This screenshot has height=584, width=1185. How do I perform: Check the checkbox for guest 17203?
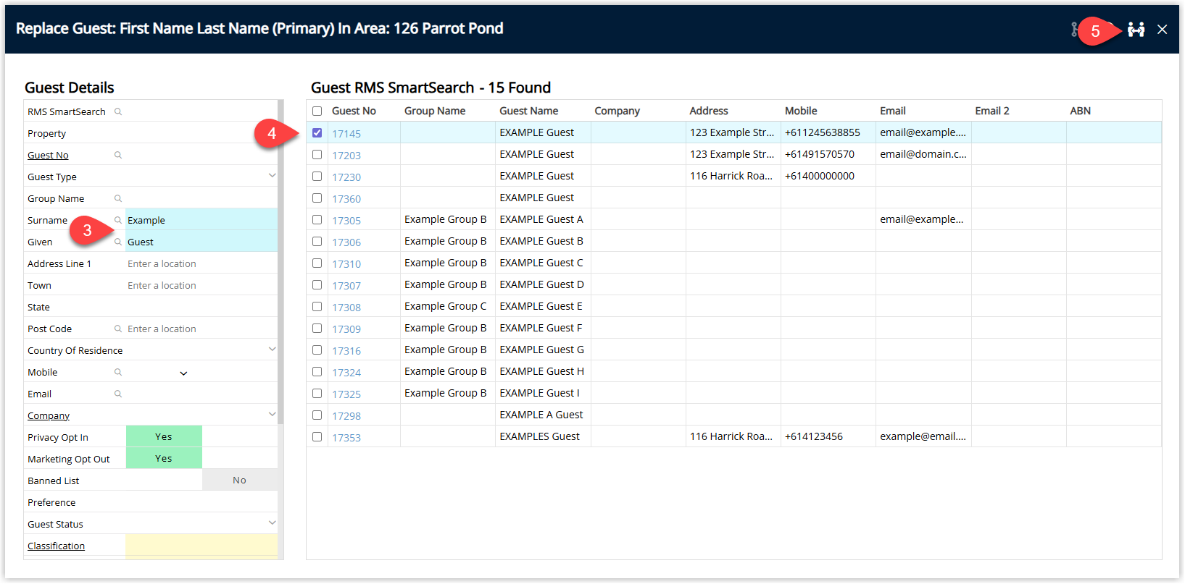click(x=317, y=154)
